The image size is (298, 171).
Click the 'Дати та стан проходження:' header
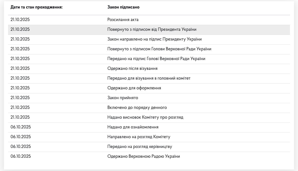(x=36, y=7)
